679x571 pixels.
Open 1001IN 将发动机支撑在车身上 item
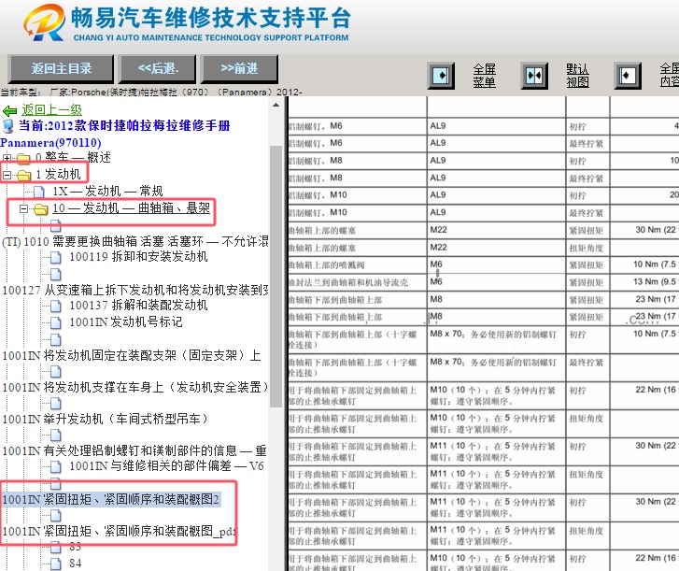pos(135,387)
